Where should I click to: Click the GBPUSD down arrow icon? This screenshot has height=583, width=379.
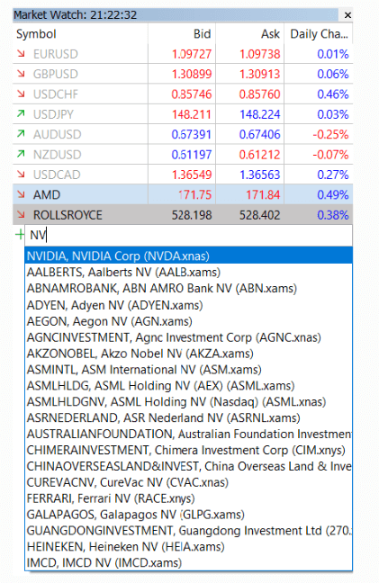[21, 74]
